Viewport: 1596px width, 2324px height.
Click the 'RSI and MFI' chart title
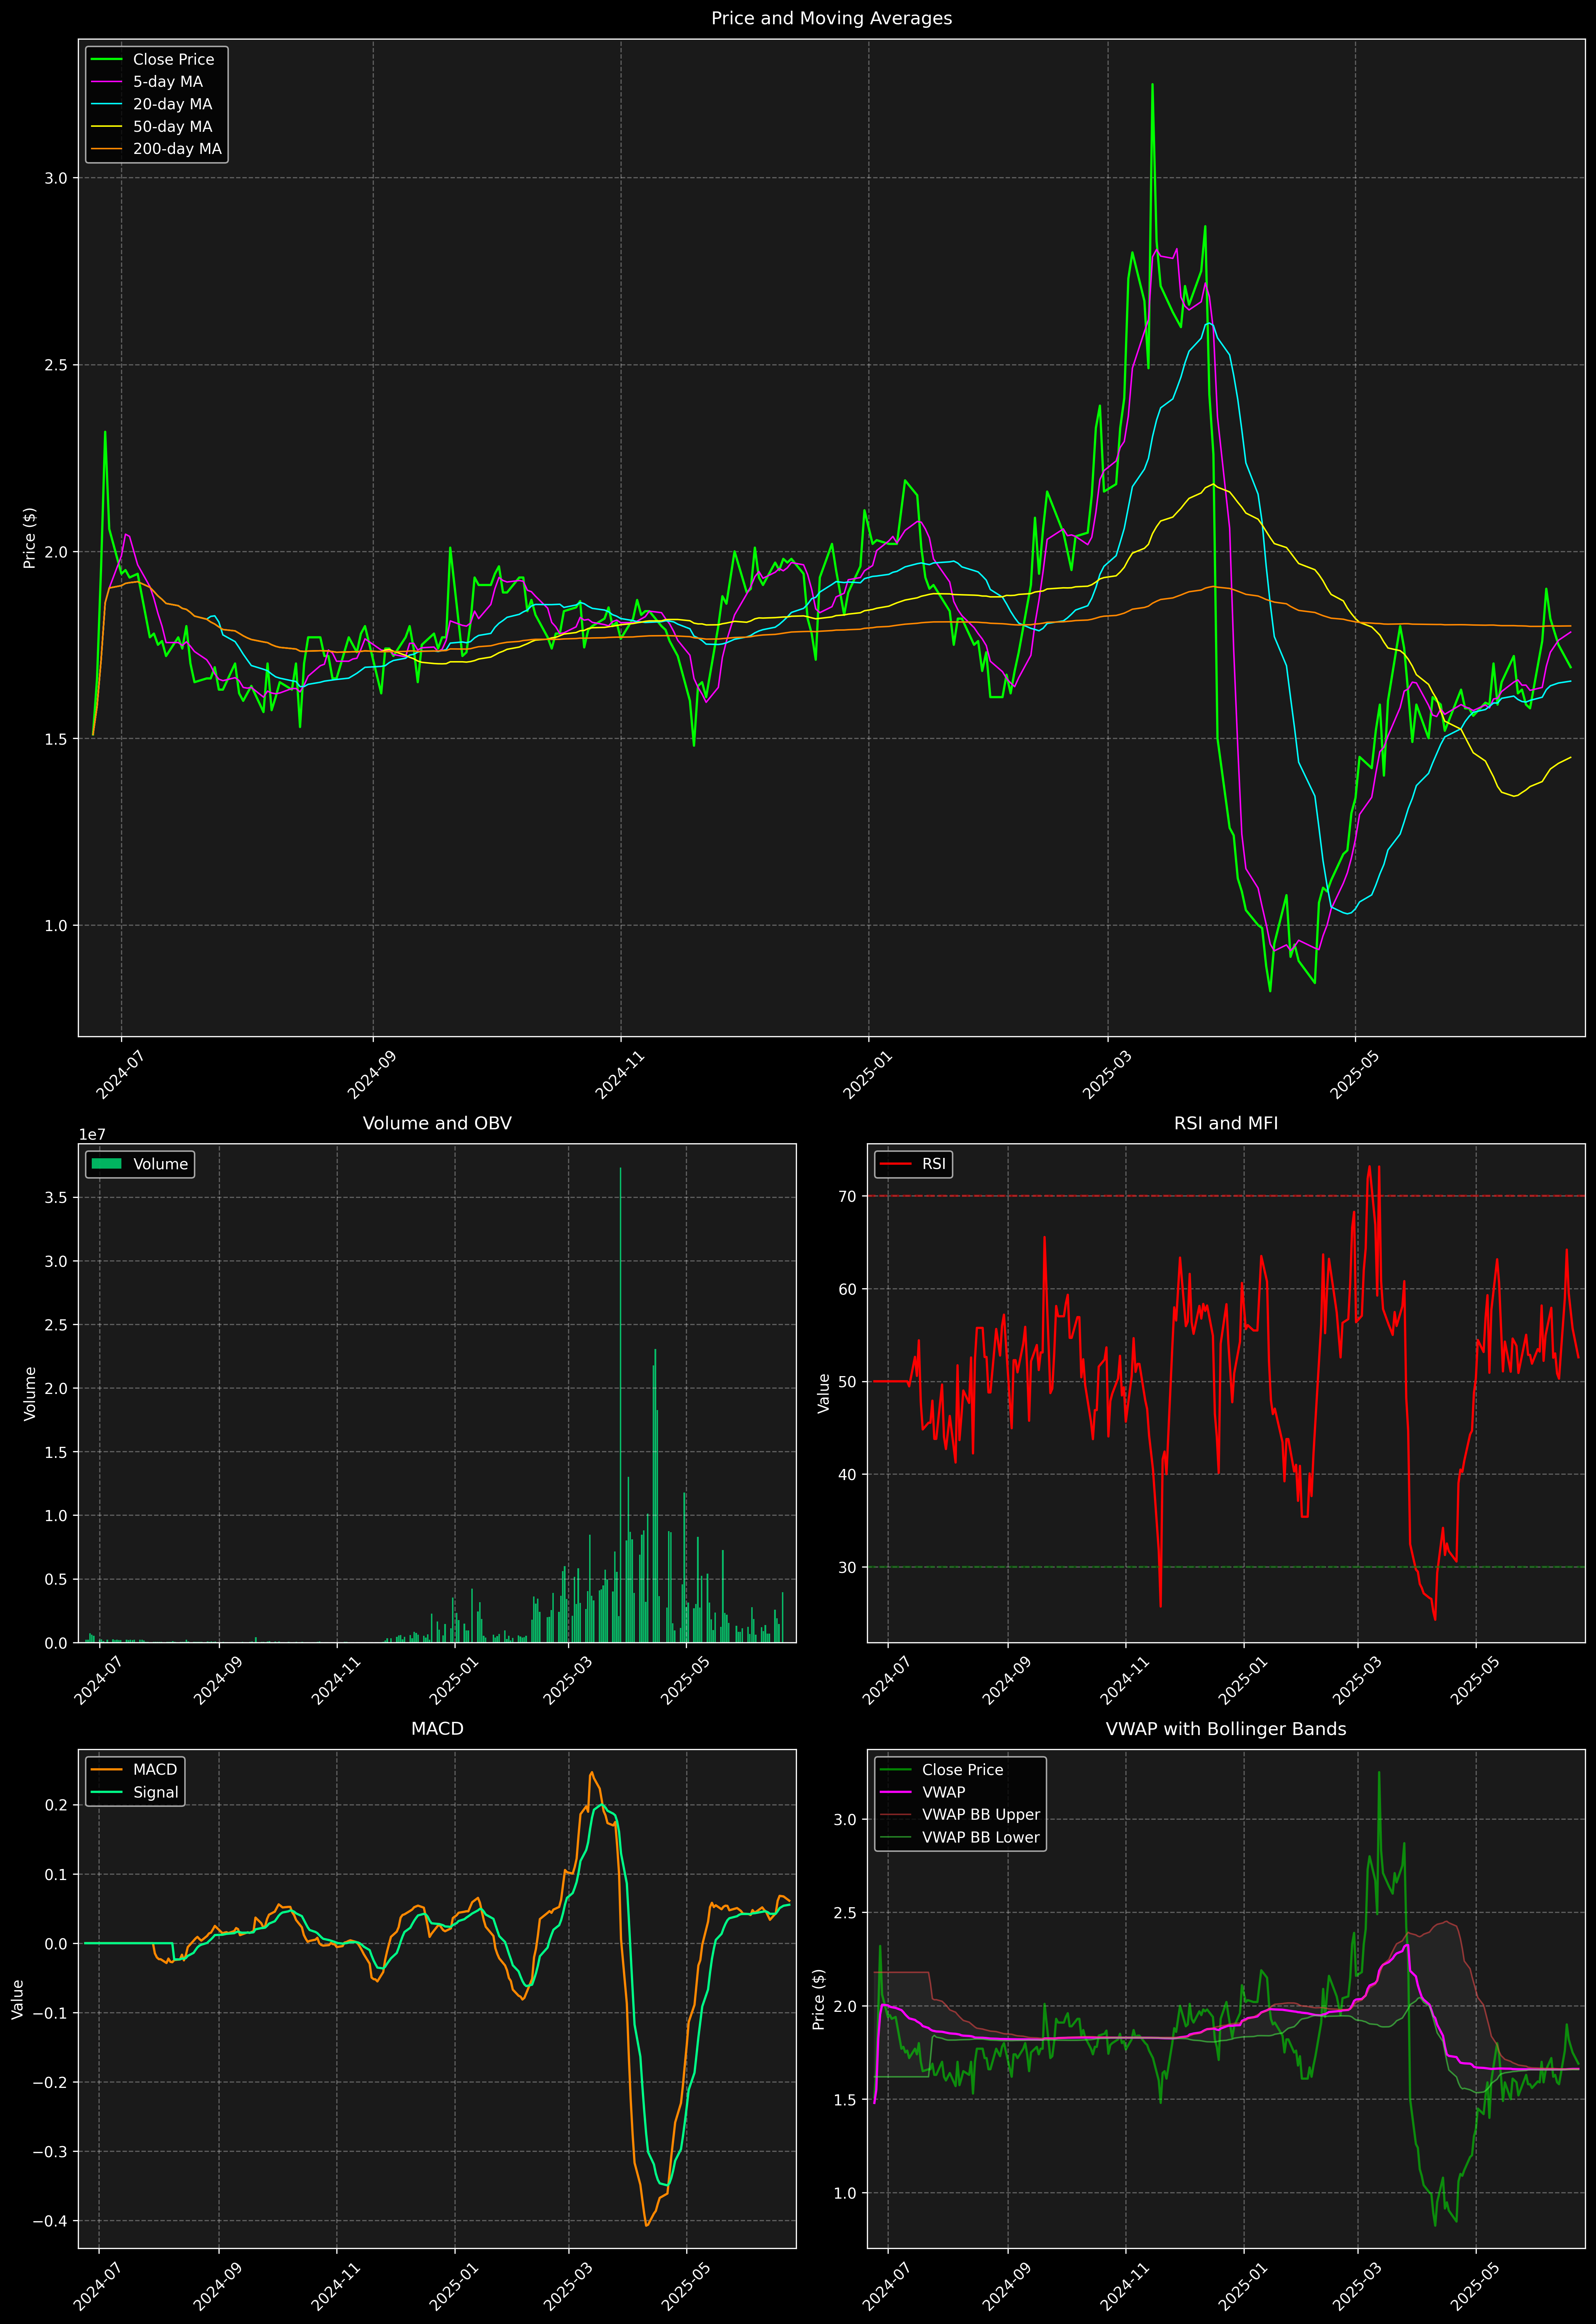(1226, 1123)
